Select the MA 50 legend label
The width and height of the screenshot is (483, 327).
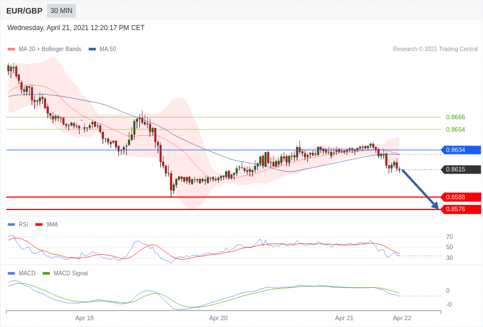coord(108,49)
